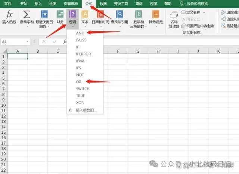Select the column J header
239x174 pixels.
[198, 51]
